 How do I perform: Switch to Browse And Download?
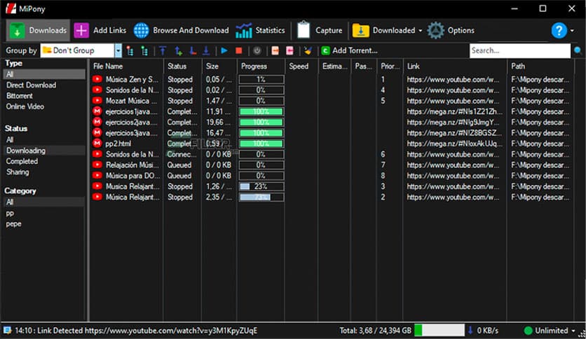pyautogui.click(x=182, y=30)
